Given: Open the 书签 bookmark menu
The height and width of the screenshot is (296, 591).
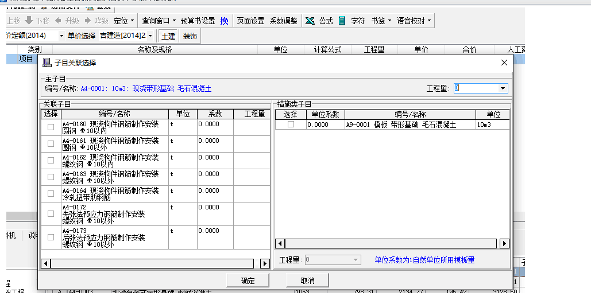Looking at the screenshot, I should pyautogui.click(x=381, y=21).
